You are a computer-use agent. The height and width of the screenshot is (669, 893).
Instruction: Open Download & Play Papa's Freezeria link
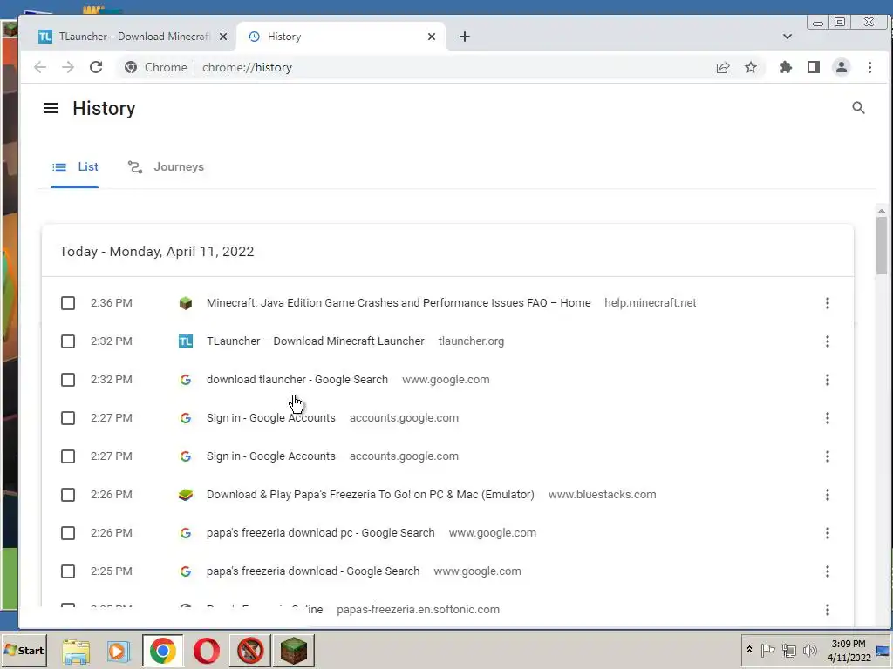pyautogui.click(x=370, y=495)
